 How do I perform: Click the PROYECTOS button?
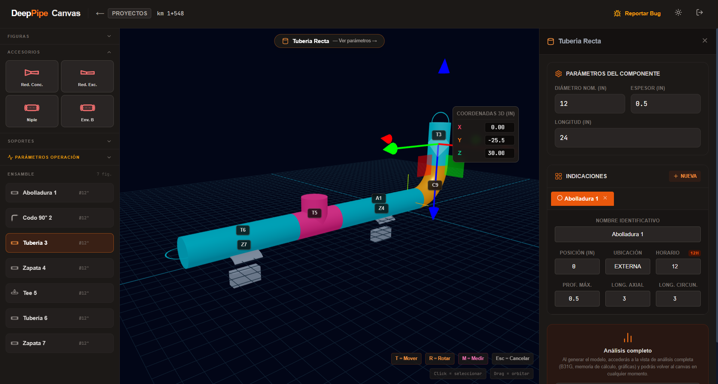(x=130, y=13)
